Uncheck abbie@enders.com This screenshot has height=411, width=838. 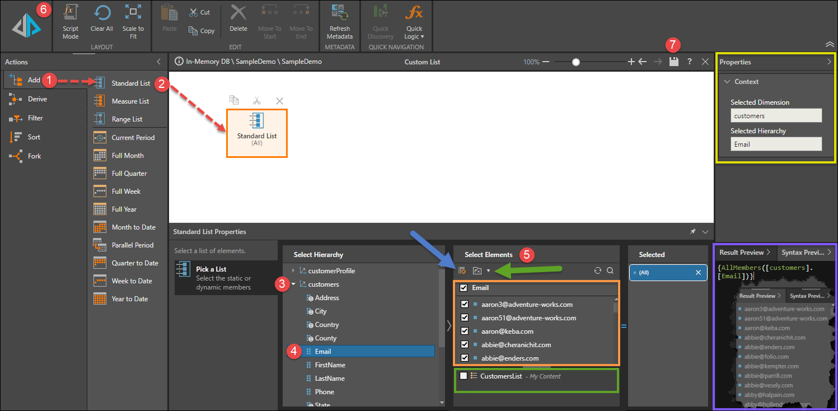point(464,358)
